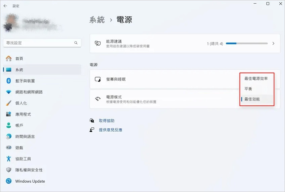The width and height of the screenshot is (285, 192).
Task: Click the shield icon for 隱私權與安全性
Action: point(8,170)
